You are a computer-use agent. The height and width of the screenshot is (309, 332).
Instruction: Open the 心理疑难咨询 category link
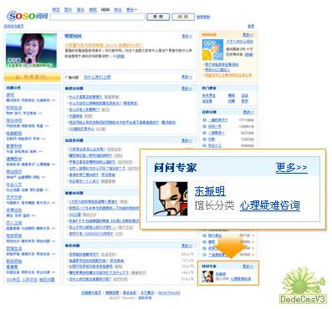coord(270,205)
